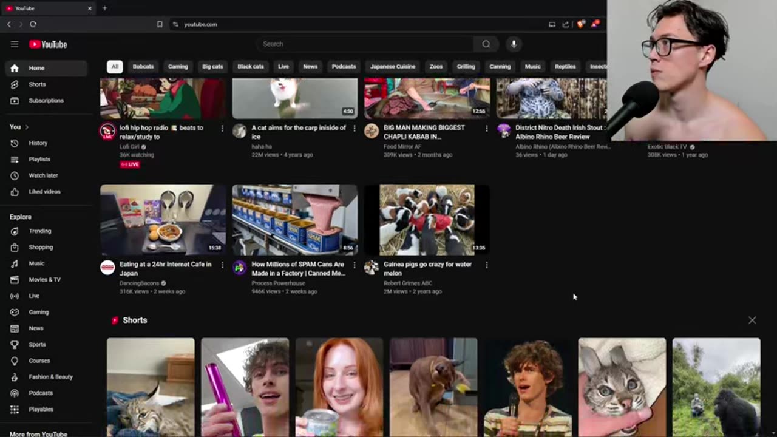The image size is (777, 437).
Task: Open options for cat aims for carp video
Action: 355,129
